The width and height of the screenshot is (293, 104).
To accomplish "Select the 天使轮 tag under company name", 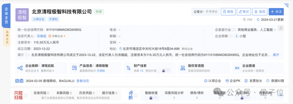I will tap(53, 19).
